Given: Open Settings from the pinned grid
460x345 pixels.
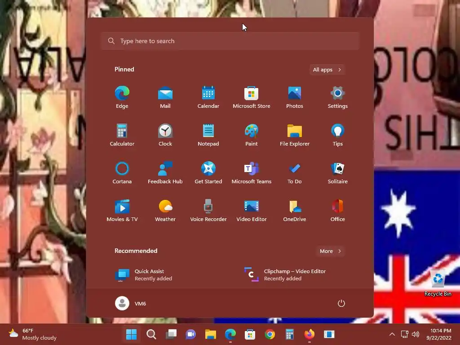Looking at the screenshot, I should pyautogui.click(x=338, y=97).
